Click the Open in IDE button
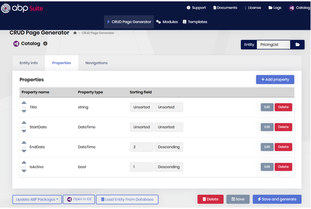 tap(79, 199)
